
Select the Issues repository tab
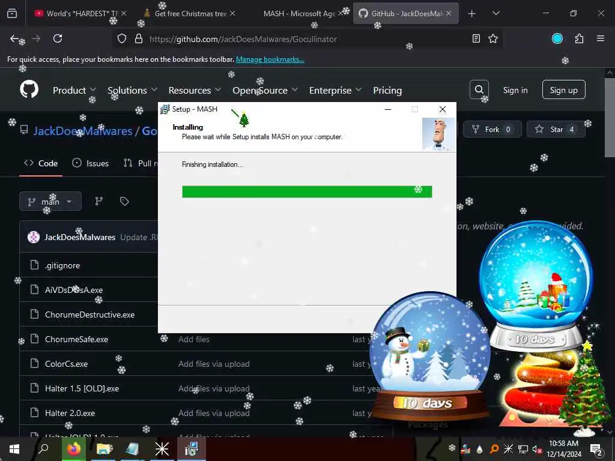(91, 163)
